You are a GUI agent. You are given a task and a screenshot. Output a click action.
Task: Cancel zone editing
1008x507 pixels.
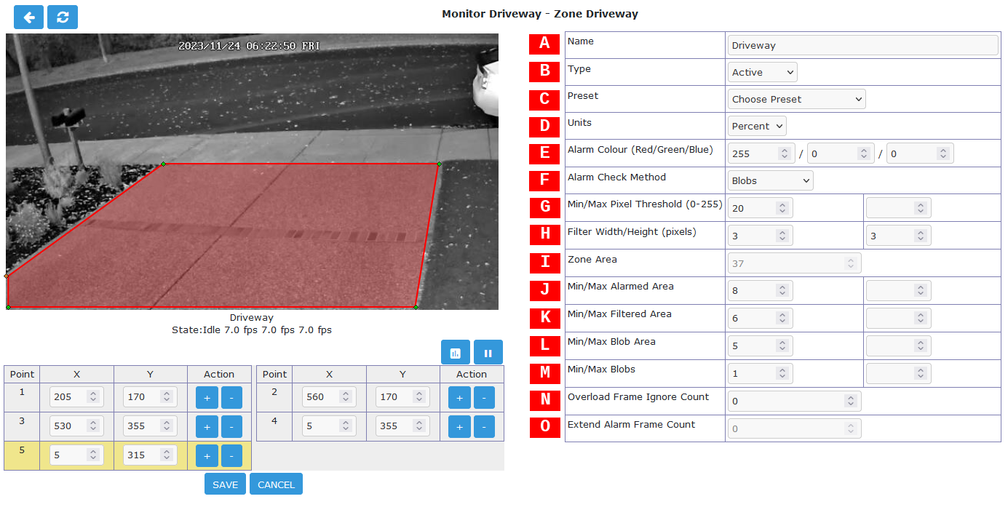(276, 484)
